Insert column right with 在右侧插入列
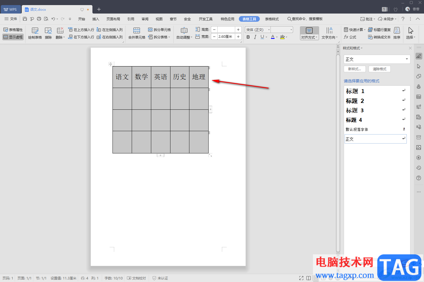This screenshot has height=282, width=424. tap(110, 37)
